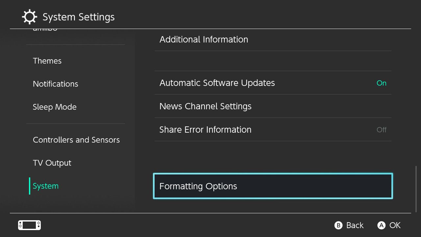Click the handheld console icon at bottom-left
421x237 pixels.
coord(29,225)
